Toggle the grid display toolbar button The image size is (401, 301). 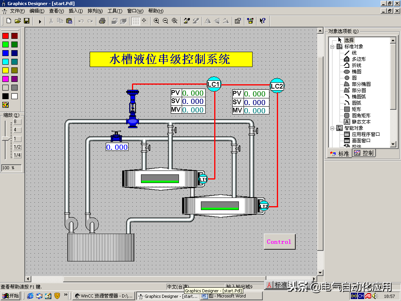[x=135, y=21]
